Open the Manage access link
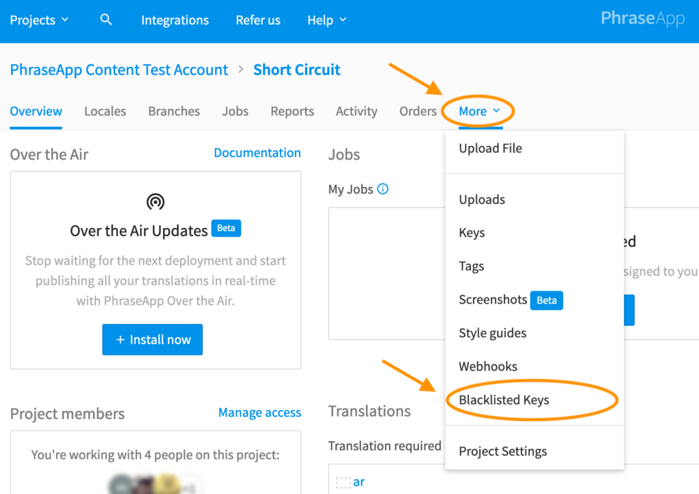 tap(260, 413)
